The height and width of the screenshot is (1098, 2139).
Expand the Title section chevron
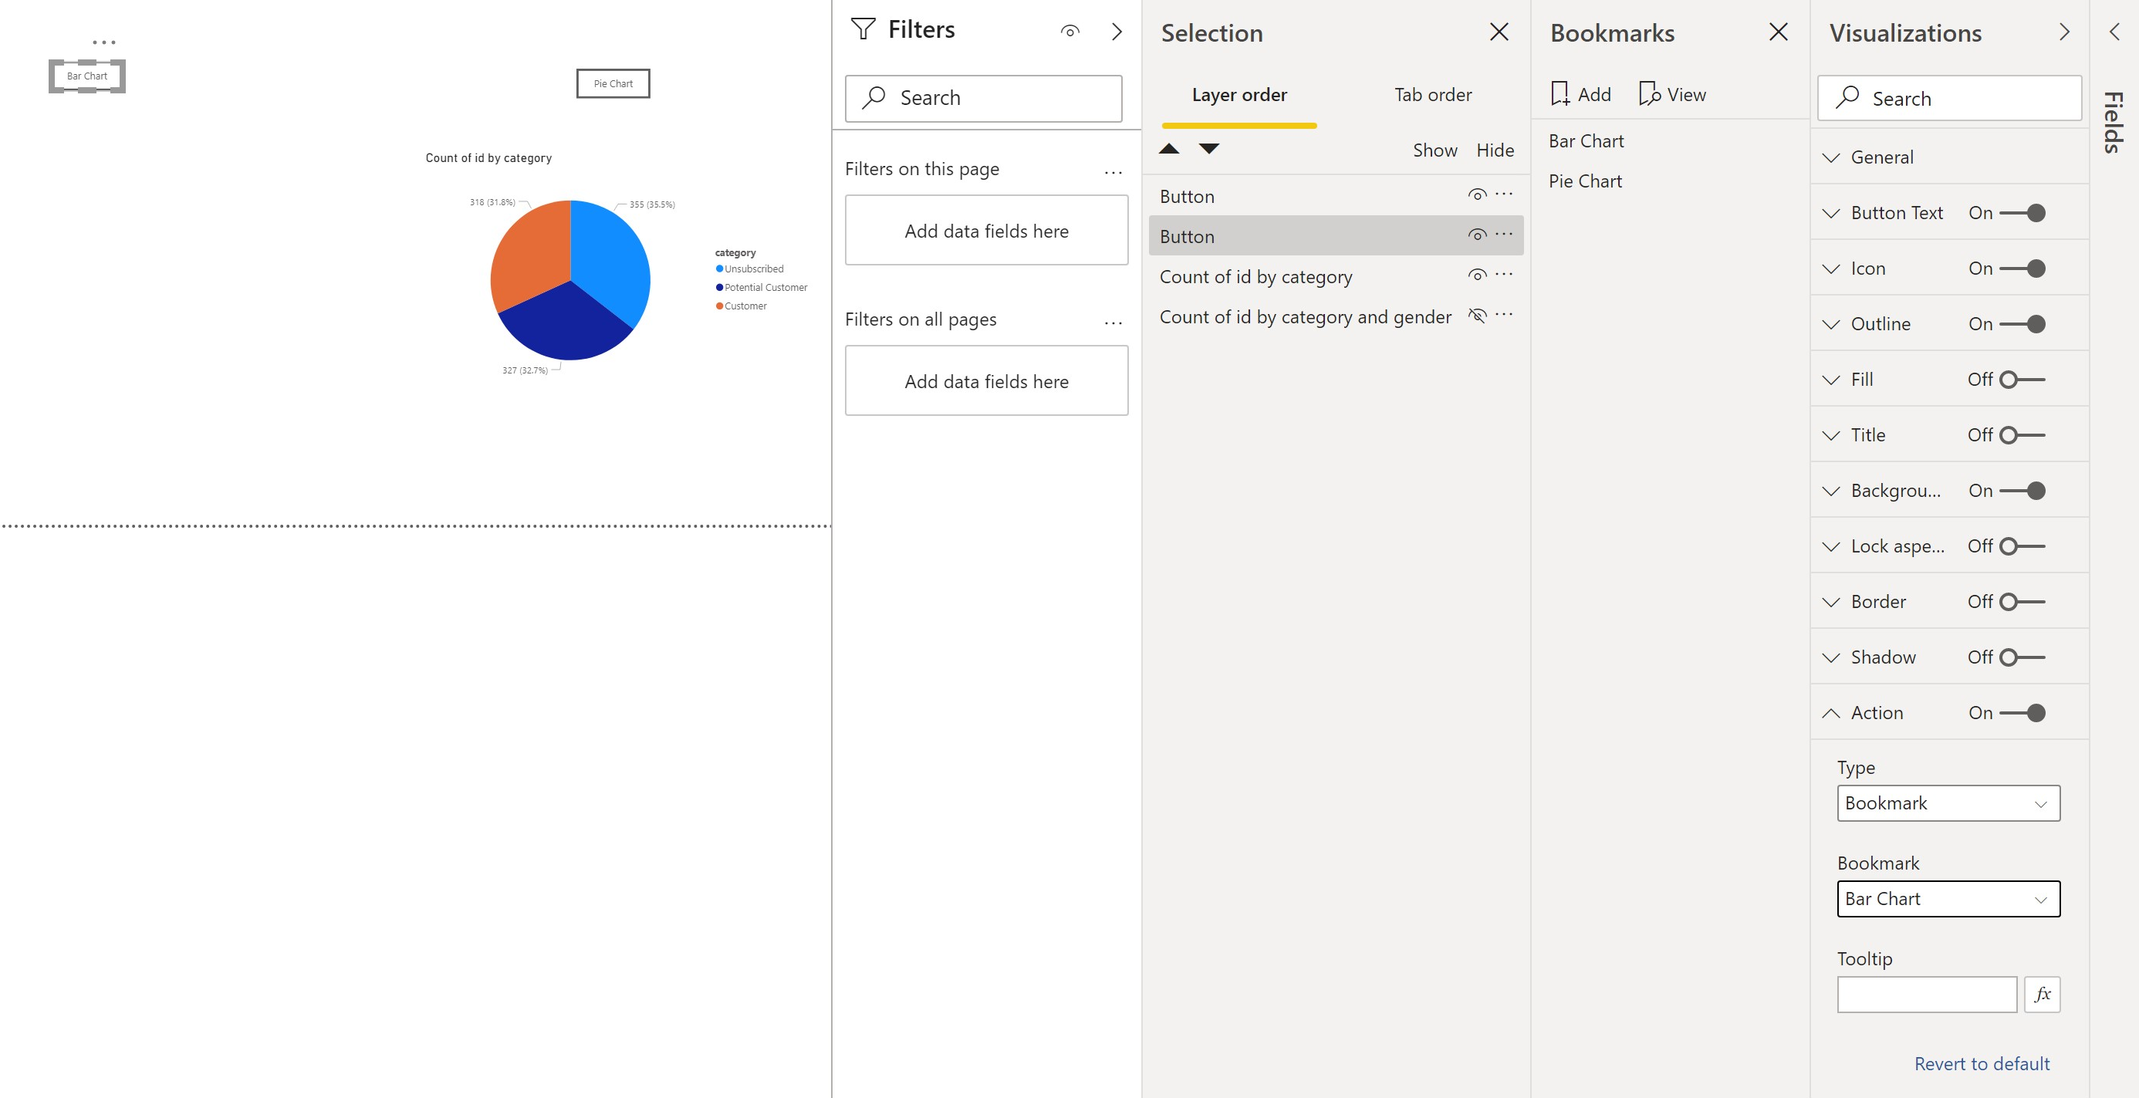pyautogui.click(x=1831, y=436)
